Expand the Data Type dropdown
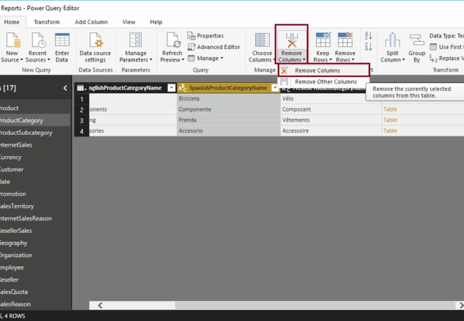The width and height of the screenshot is (464, 321). [447, 36]
